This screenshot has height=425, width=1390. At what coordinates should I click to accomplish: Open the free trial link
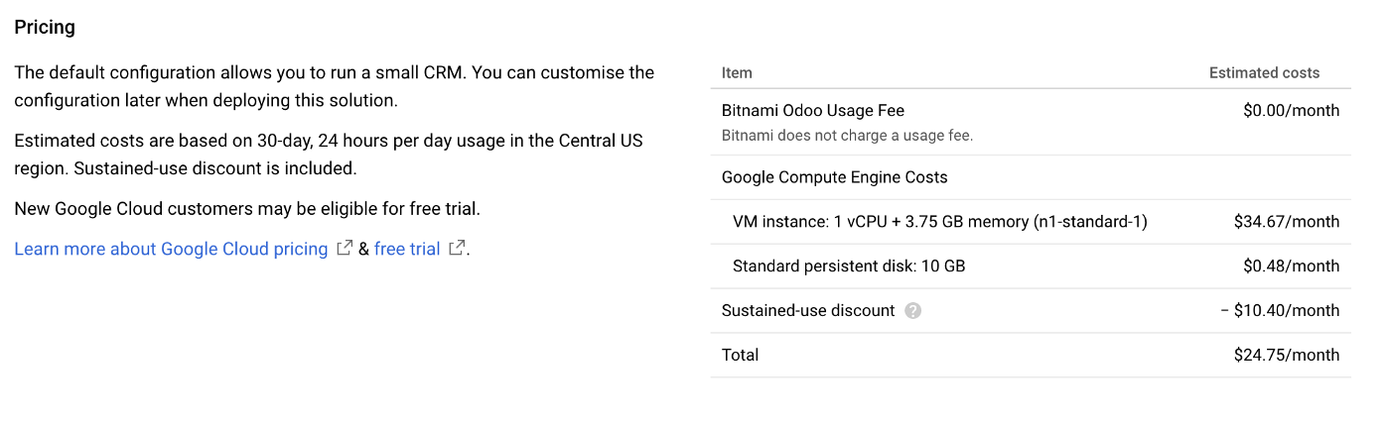coord(407,249)
